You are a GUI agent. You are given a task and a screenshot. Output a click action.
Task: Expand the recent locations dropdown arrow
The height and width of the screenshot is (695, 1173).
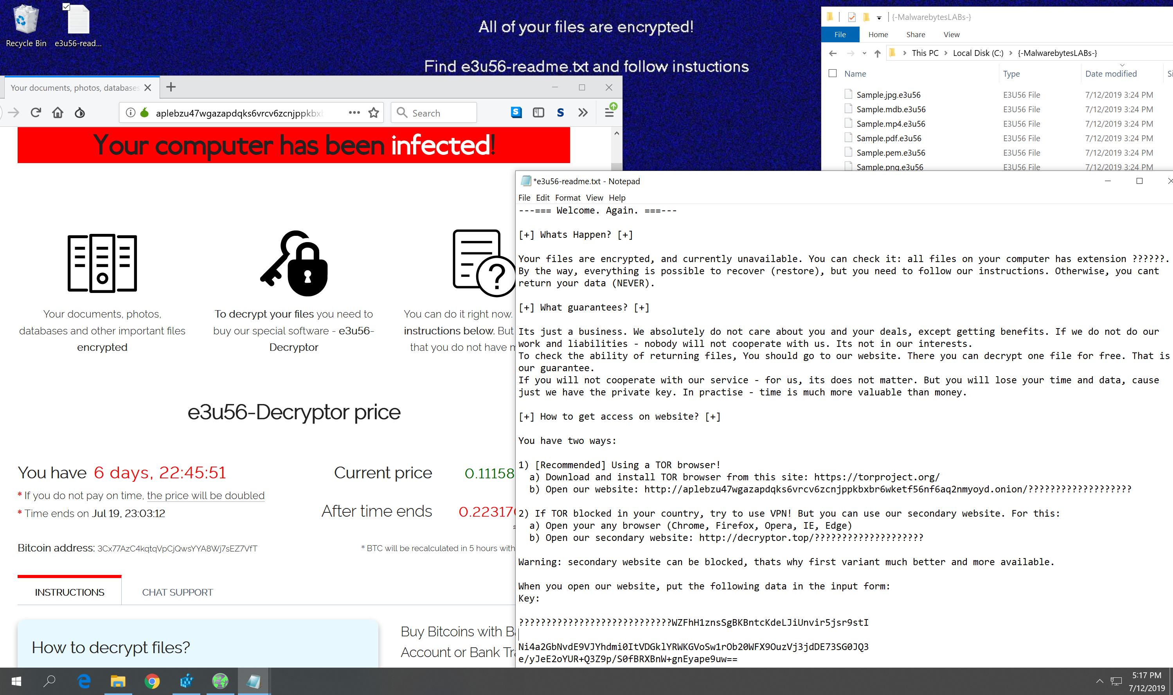[x=864, y=54]
